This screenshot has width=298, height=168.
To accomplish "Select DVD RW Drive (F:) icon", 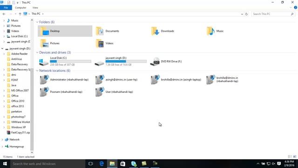I will pyautogui.click(x=155, y=61).
